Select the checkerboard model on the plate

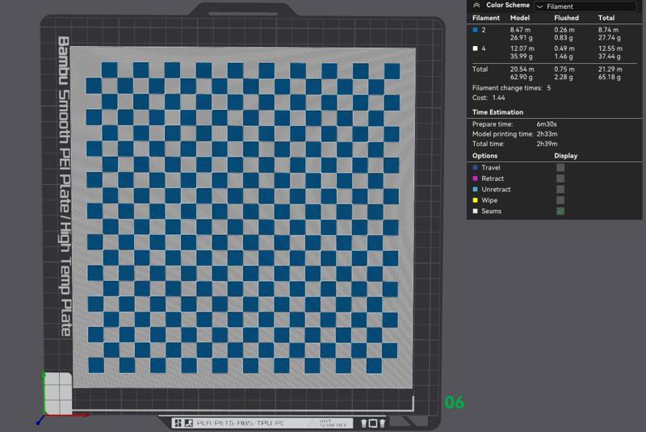(243, 217)
